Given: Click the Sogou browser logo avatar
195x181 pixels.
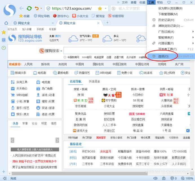Looking at the screenshot, I should (10, 10).
